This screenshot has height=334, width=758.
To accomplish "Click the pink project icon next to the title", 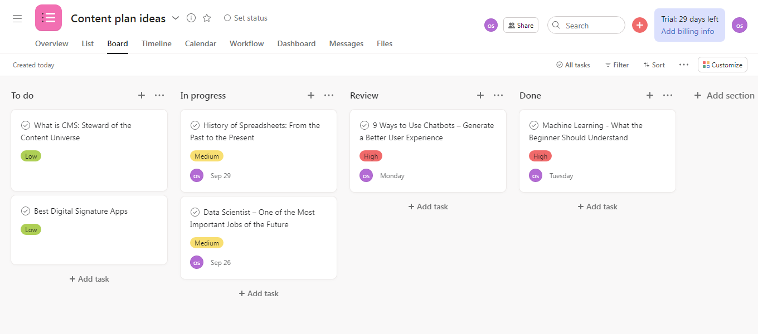I will coord(48,18).
